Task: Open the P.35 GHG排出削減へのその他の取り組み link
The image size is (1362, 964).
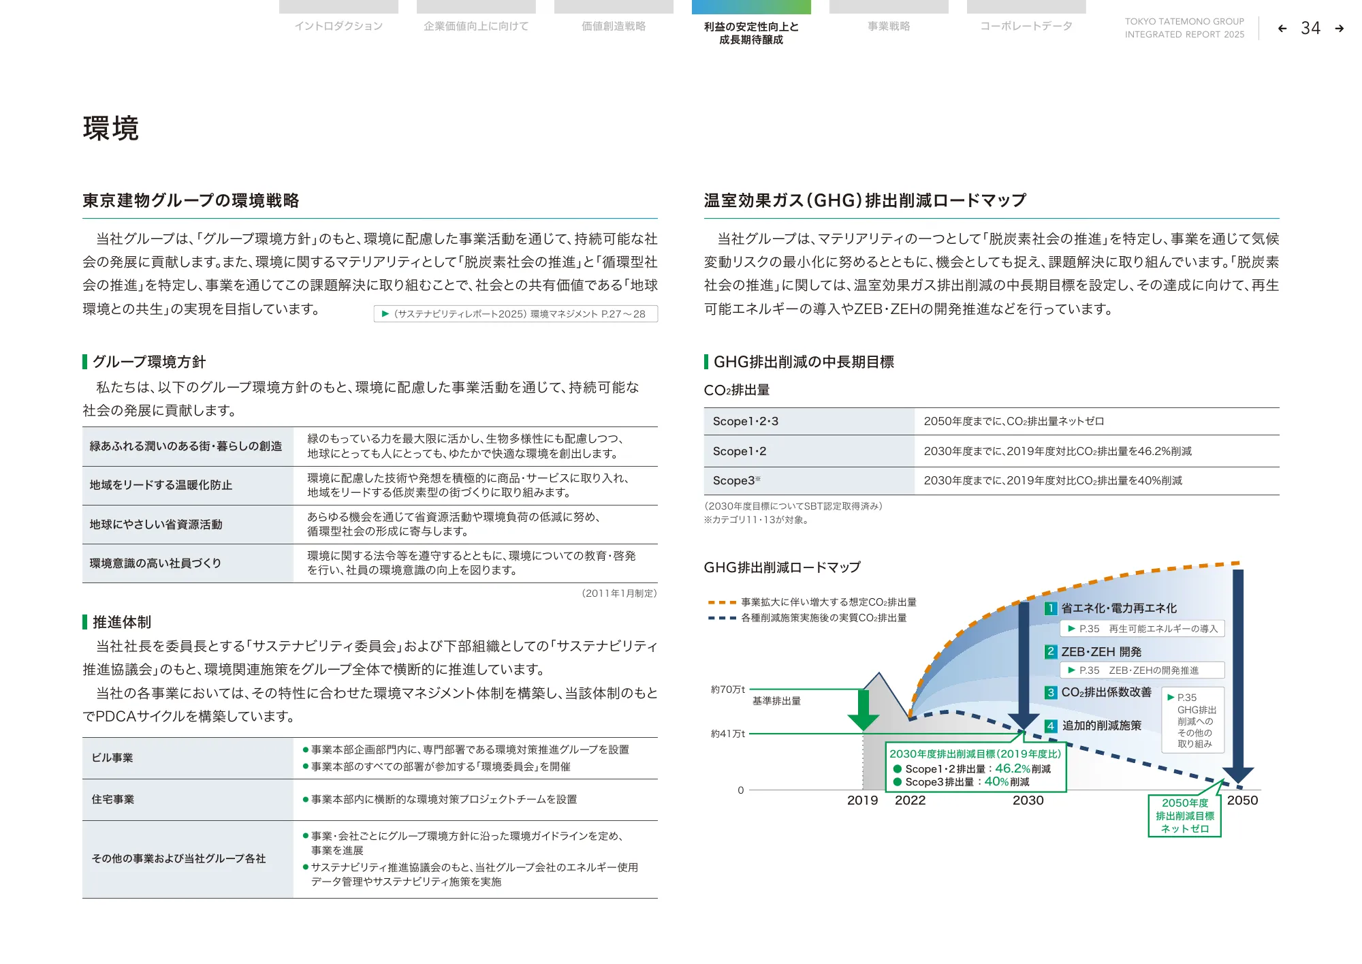Action: [1192, 720]
